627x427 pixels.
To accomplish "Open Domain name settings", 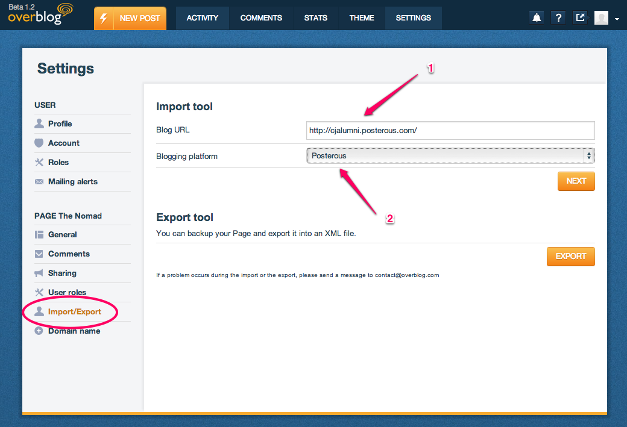I will [x=74, y=331].
